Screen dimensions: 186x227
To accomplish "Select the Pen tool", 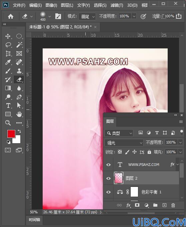I will click(19, 97).
